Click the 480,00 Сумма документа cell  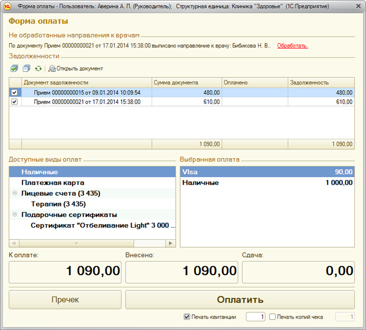click(x=187, y=93)
